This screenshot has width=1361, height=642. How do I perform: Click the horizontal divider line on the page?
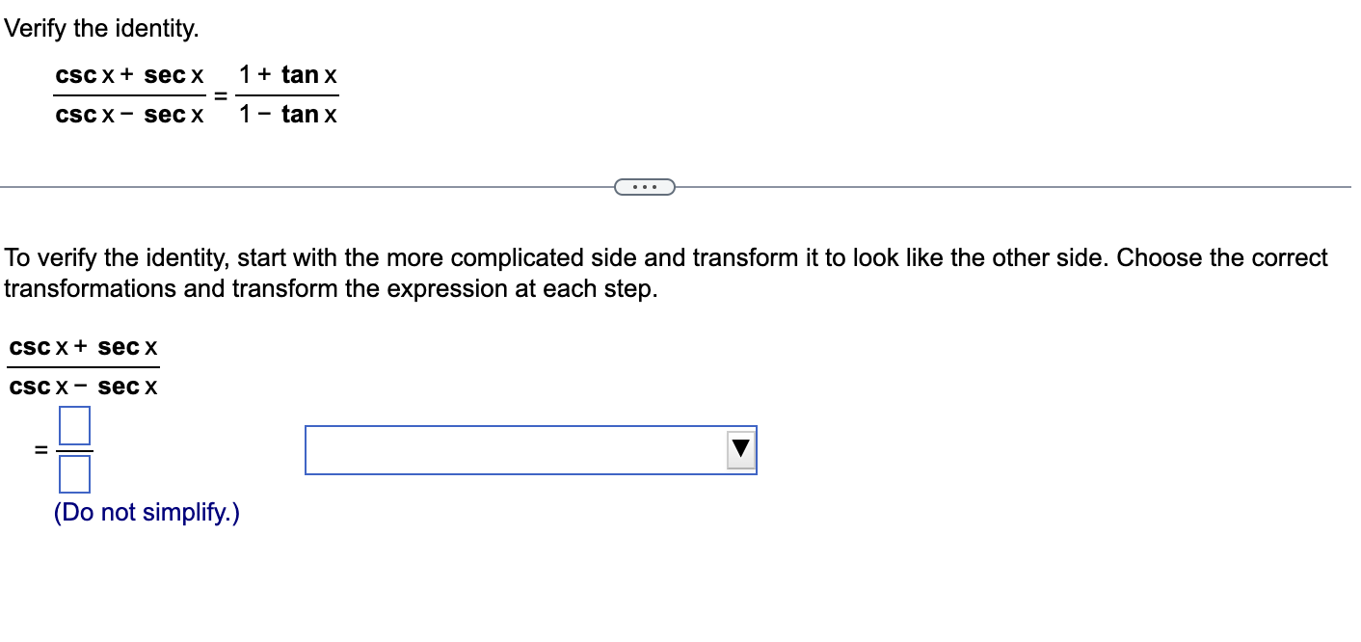tap(289, 184)
